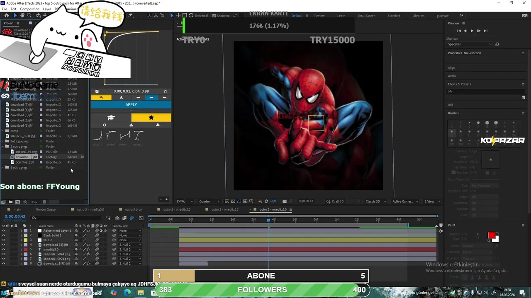The image size is (531, 298).
Task: Select the Selection arrow tool
Action: (x=15, y=15)
